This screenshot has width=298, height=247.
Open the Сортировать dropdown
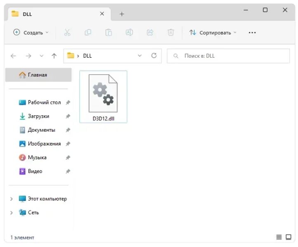[x=213, y=33]
